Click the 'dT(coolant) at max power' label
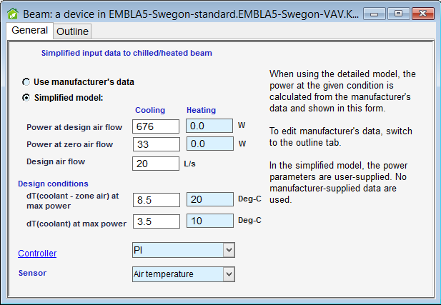 point(76,224)
